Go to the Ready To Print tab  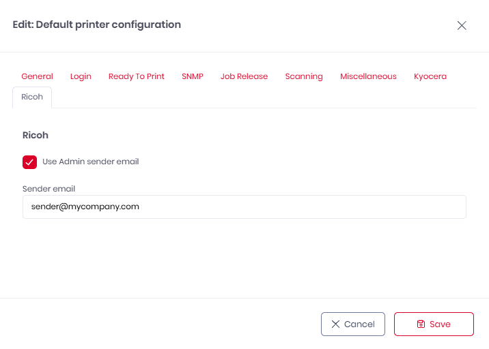tap(137, 76)
